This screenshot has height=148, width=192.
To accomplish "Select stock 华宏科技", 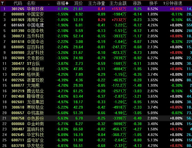I will (35, 135).
